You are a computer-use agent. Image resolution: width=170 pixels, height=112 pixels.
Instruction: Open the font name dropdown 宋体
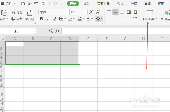pyautogui.click(x=68, y=12)
